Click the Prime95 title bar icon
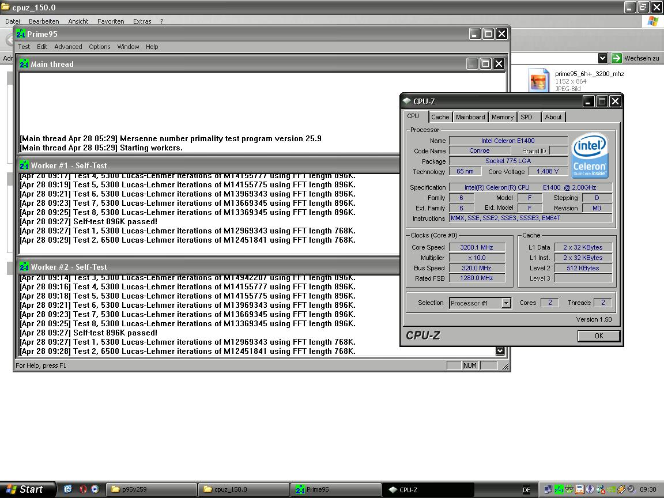 [x=21, y=34]
